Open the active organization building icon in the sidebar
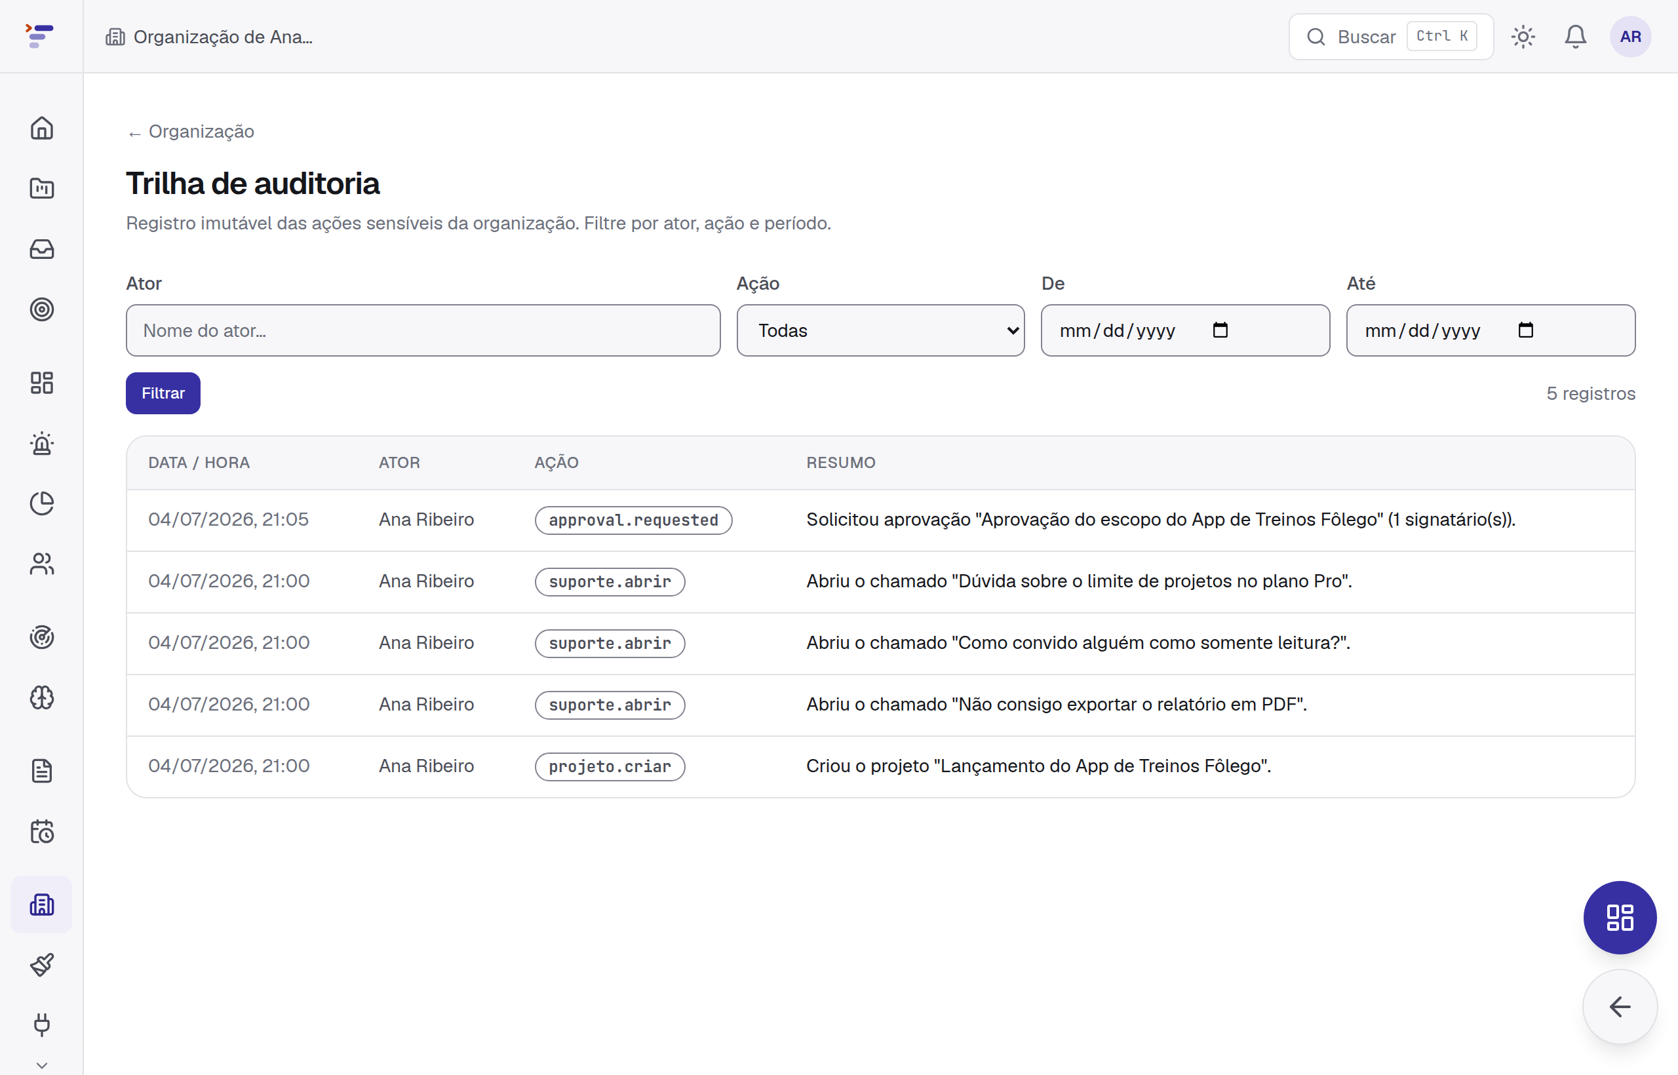Viewport: 1678px width, 1075px height. point(42,905)
